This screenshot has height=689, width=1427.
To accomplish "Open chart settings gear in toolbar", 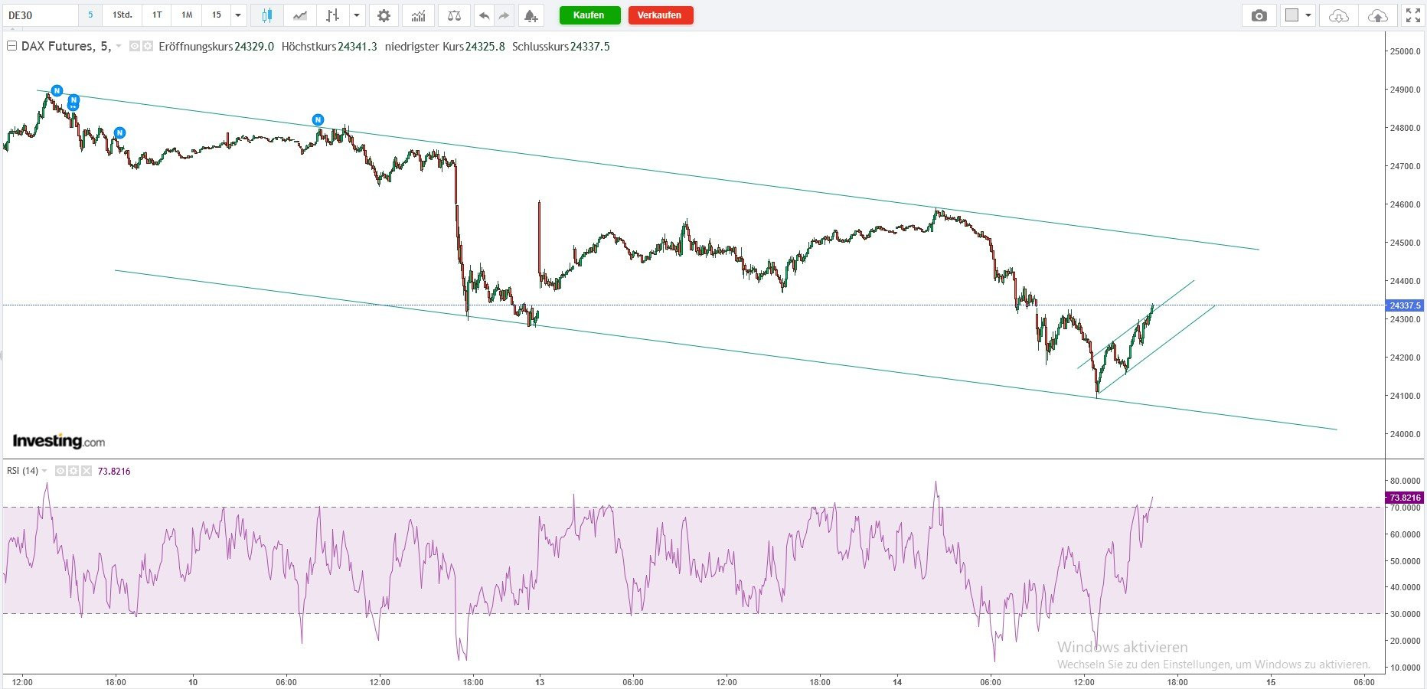I will pyautogui.click(x=384, y=15).
